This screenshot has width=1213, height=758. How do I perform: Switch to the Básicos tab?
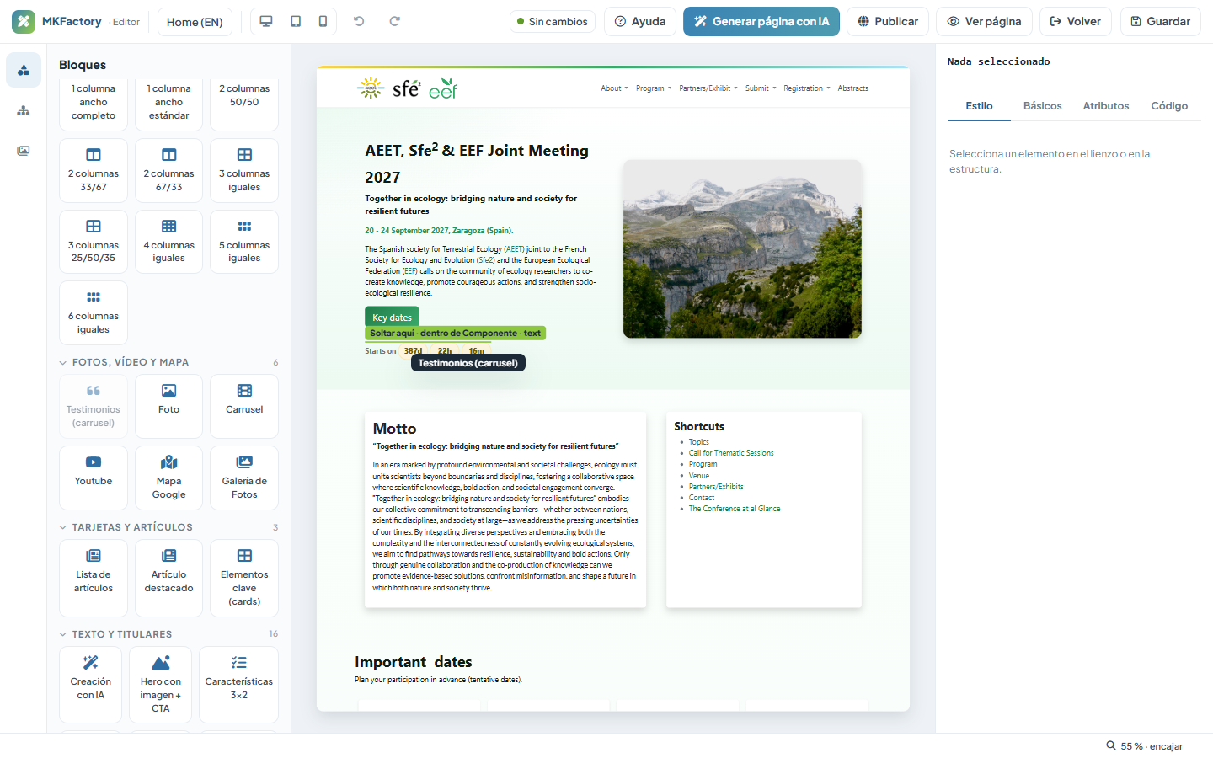[x=1042, y=106]
